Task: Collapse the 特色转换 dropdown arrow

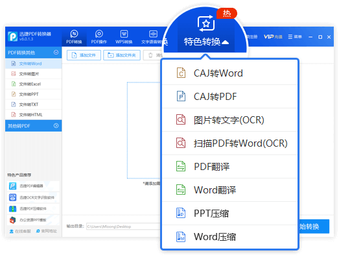Action: [225, 42]
